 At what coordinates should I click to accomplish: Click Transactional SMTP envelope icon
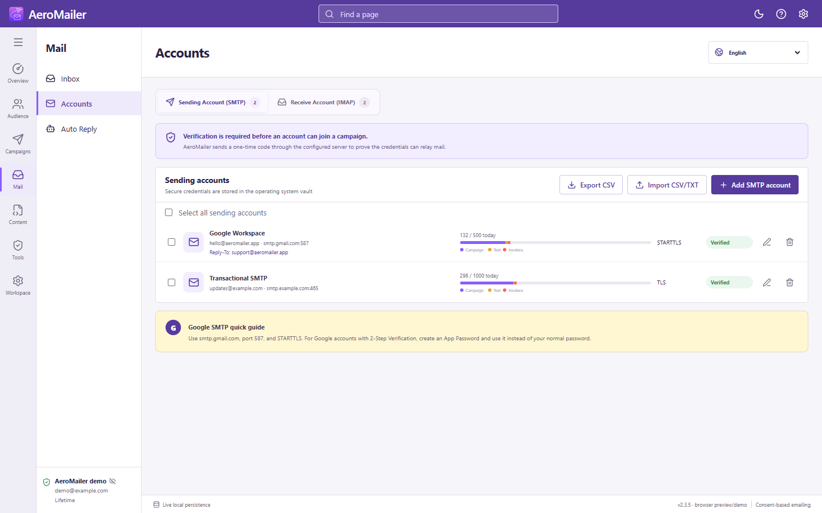pyautogui.click(x=194, y=283)
